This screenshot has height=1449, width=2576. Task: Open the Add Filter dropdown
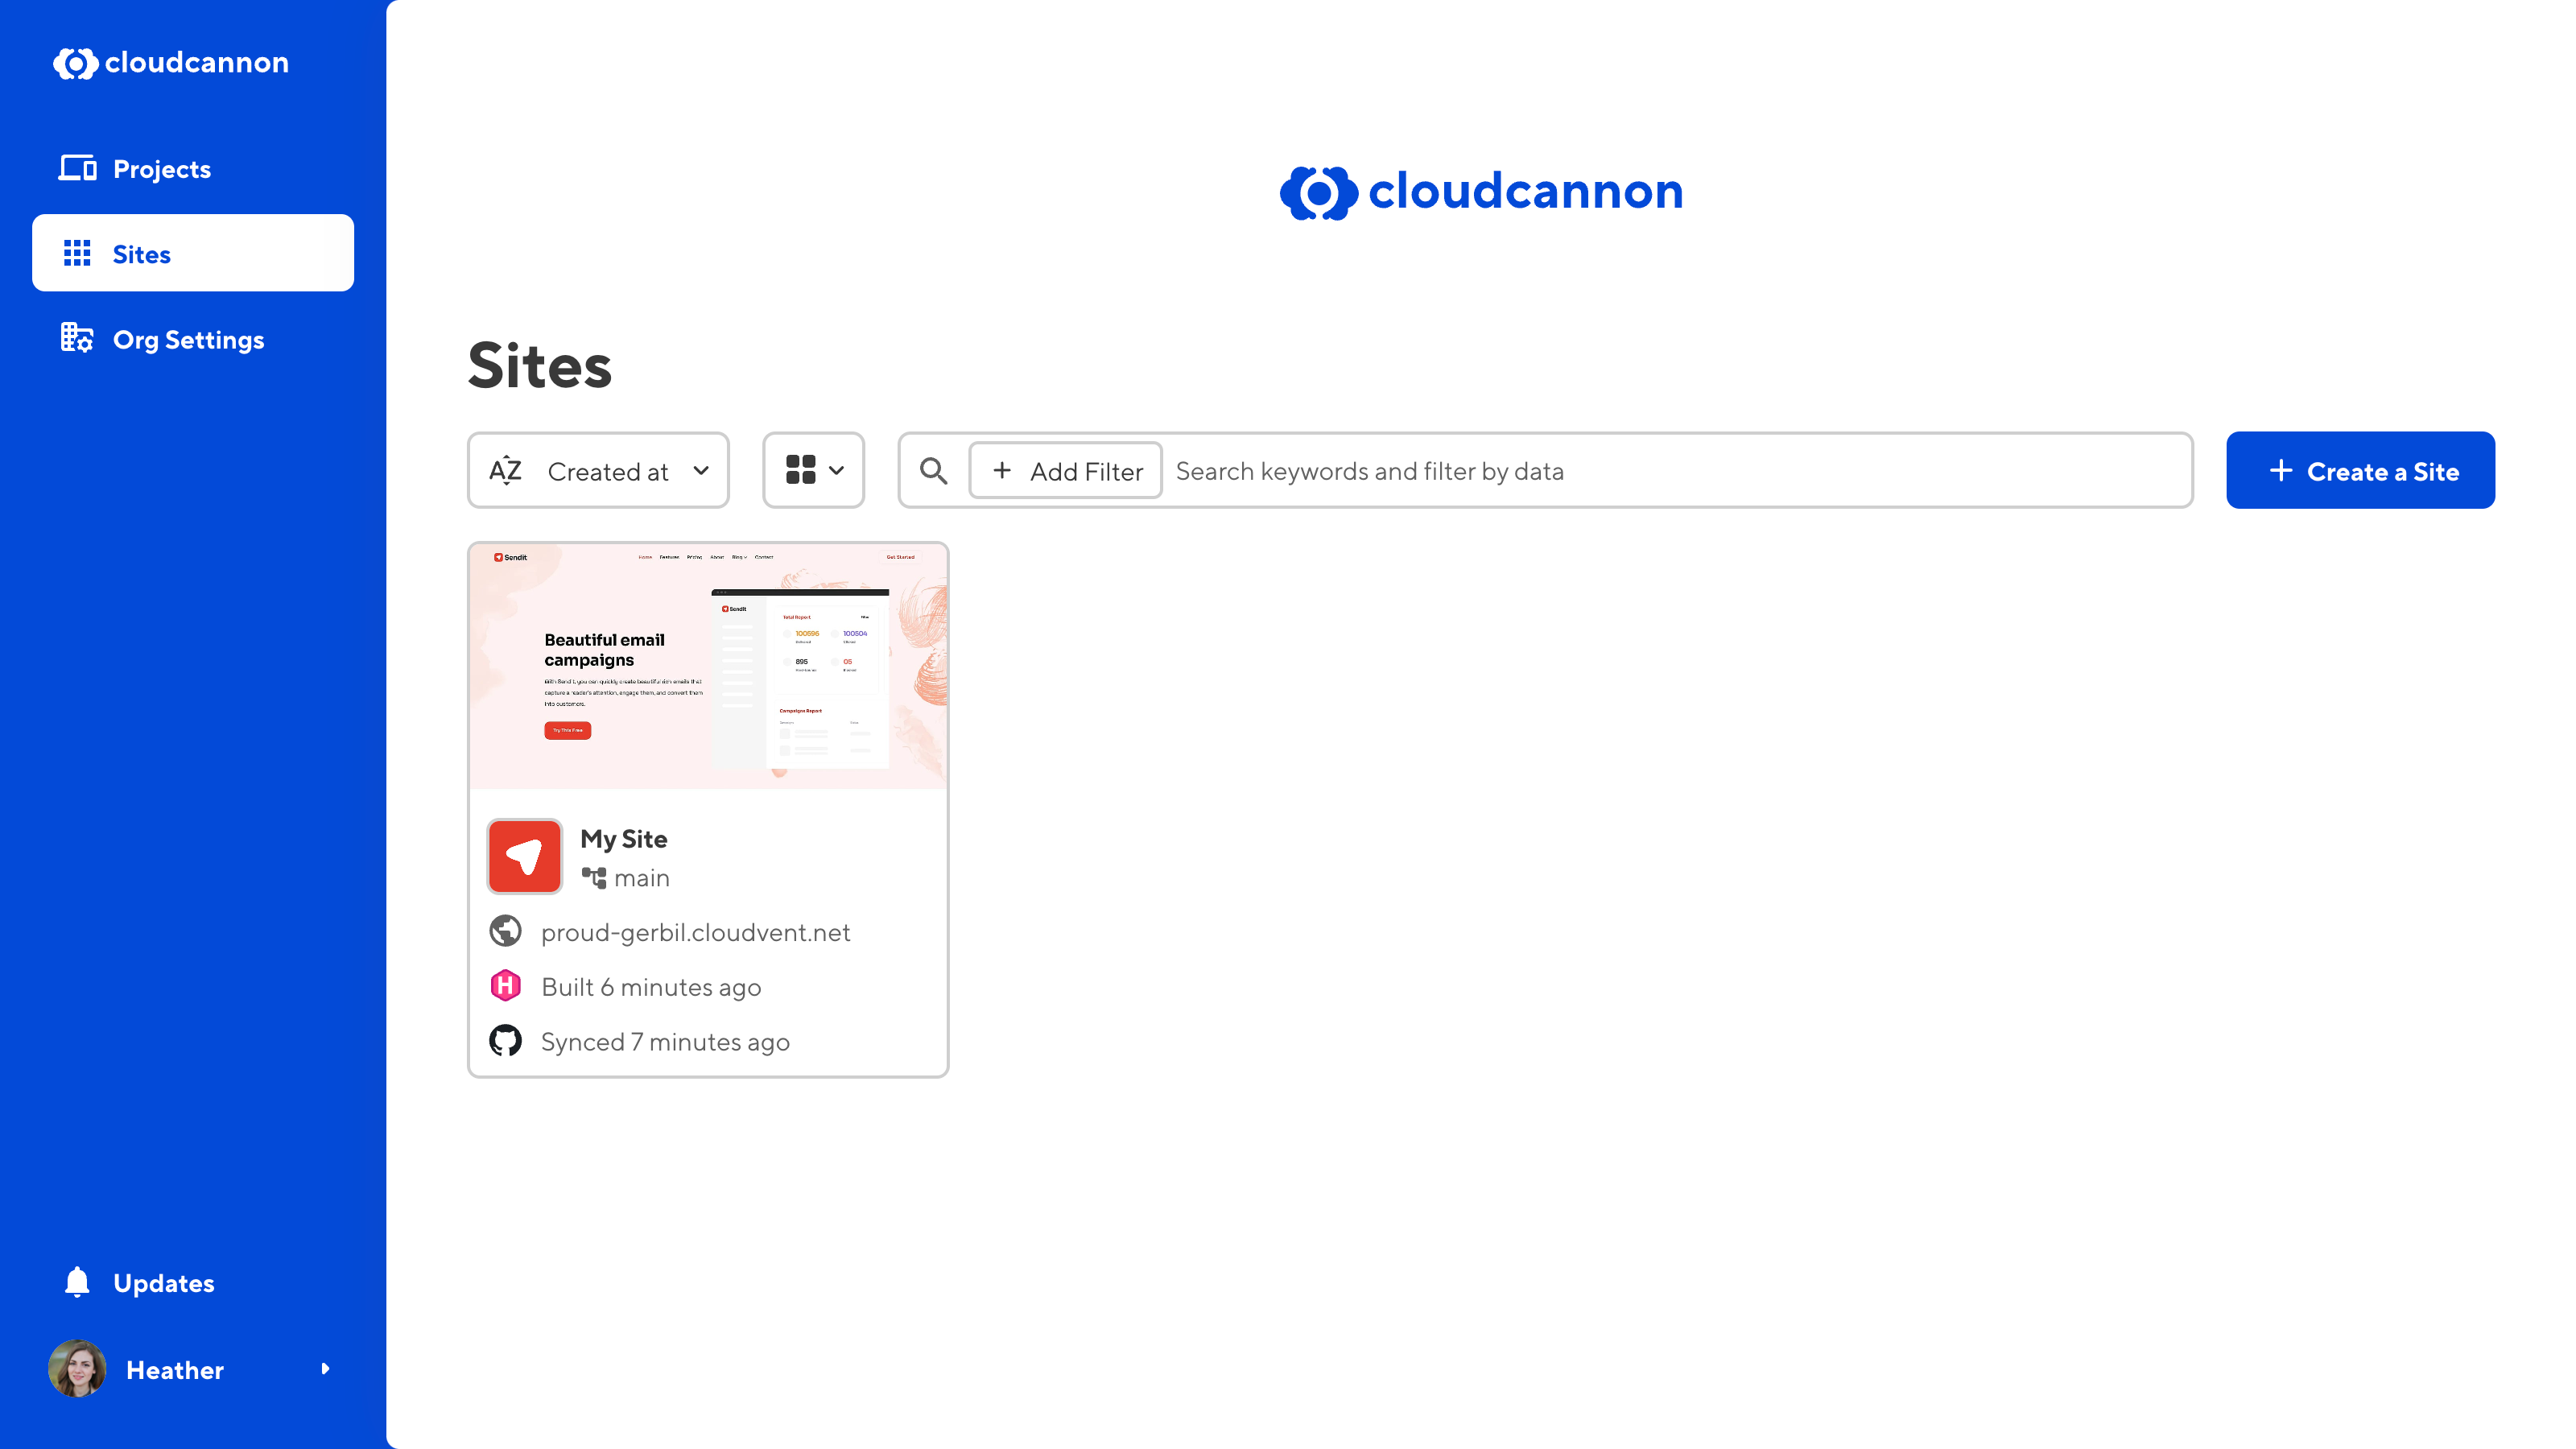coord(1063,471)
